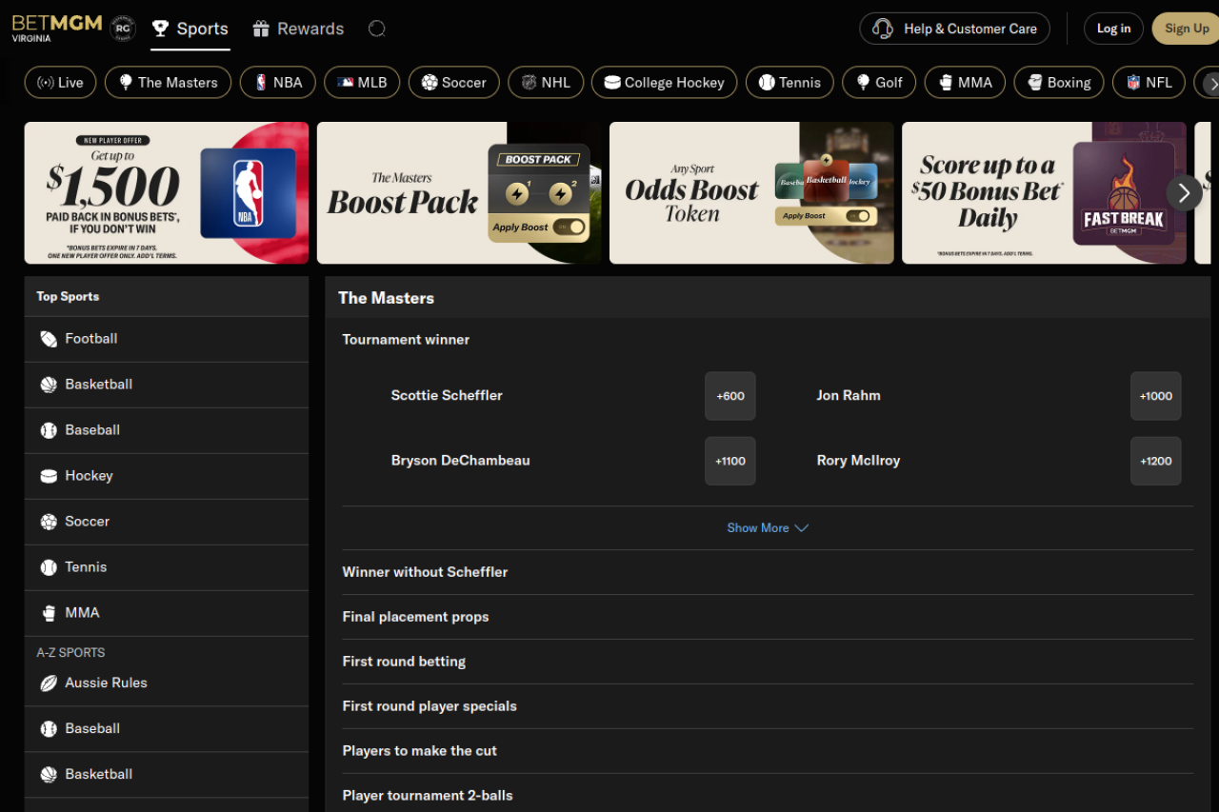Select Scottie Scheffler +600 odds
Screen dimensions: 1219x812
coord(729,396)
